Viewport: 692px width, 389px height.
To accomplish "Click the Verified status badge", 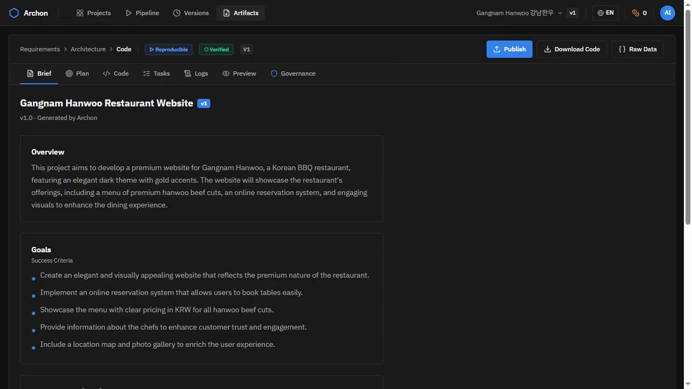I will coord(216,49).
